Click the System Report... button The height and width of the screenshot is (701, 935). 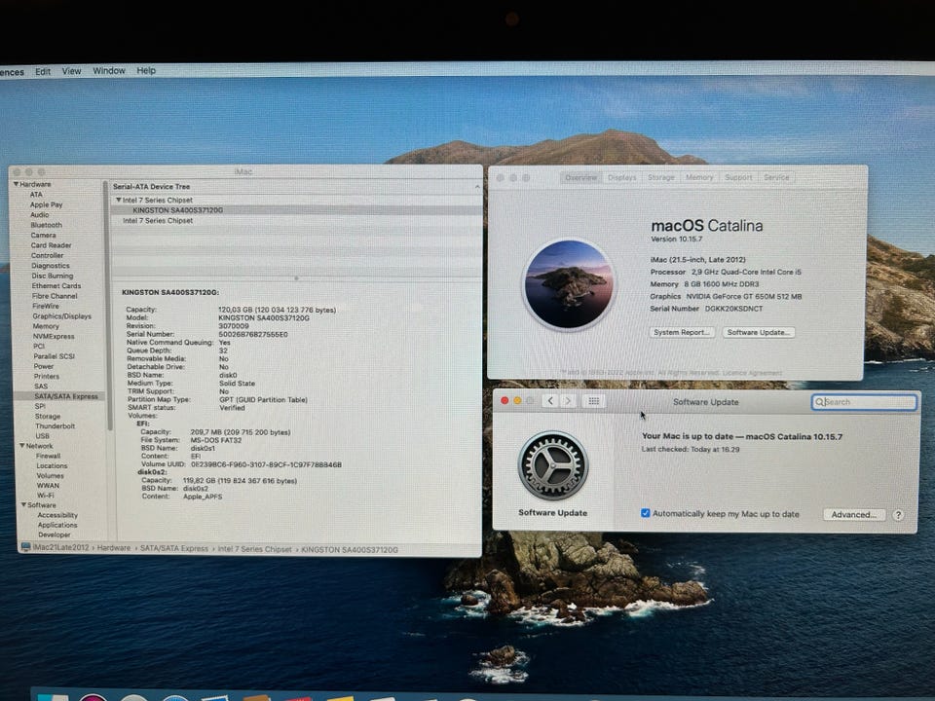pos(682,332)
